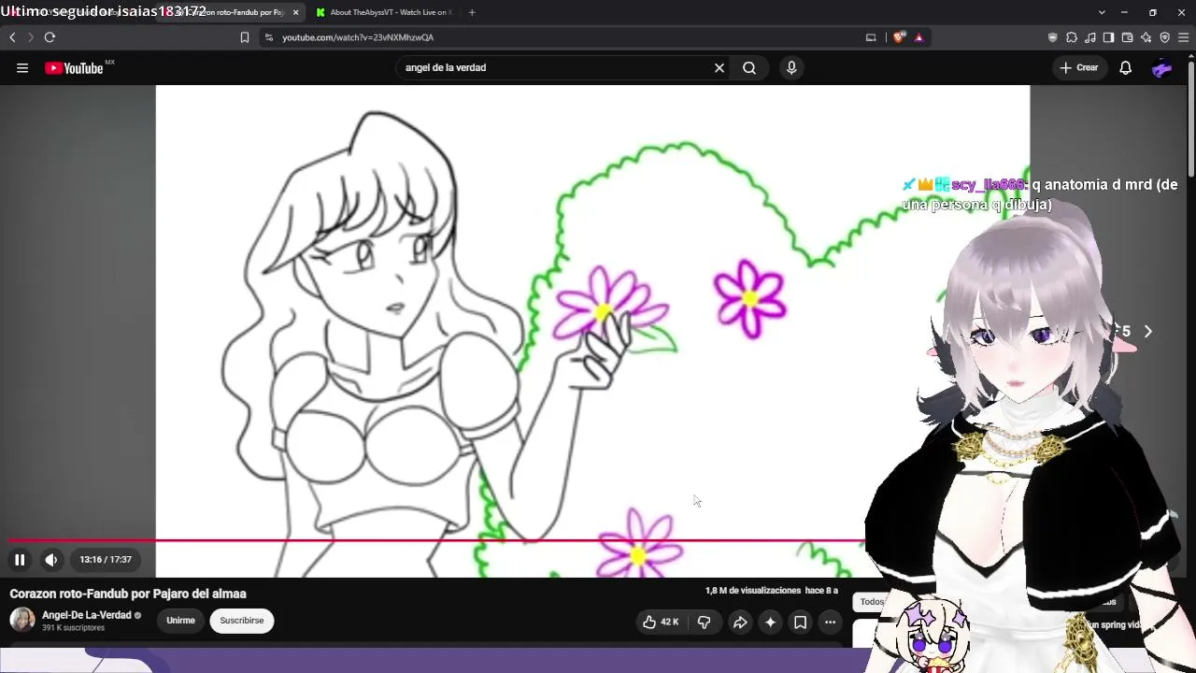
Task: Open the YouTube guide hamburger menu
Action: tap(22, 67)
